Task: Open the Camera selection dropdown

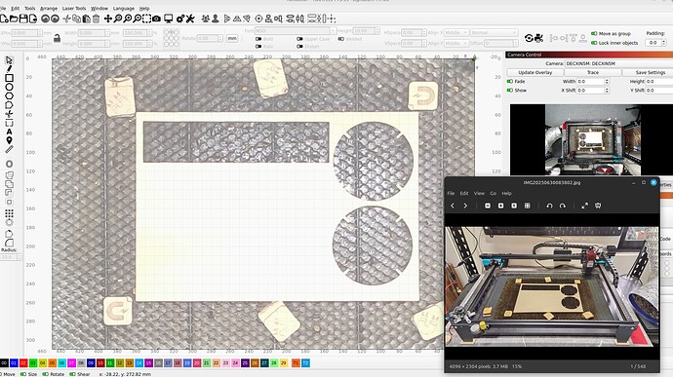Action: [x=618, y=63]
